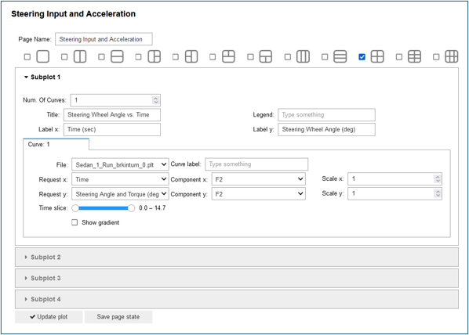469x335 pixels.
Task: Pick the three-column grid layout icon
Action: coord(451,56)
